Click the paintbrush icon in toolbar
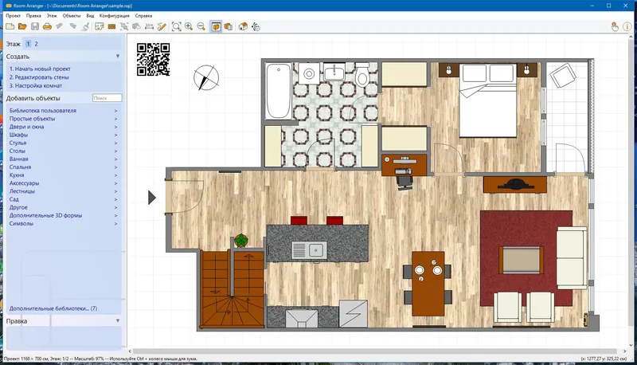The height and width of the screenshot is (365, 637). (x=85, y=27)
